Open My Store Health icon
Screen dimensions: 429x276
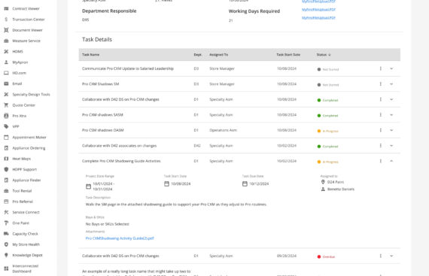click(x=6, y=244)
